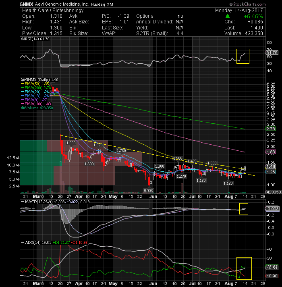Click the 2.5M volume scale label
Screen dimensions: 282x287
click(14, 186)
